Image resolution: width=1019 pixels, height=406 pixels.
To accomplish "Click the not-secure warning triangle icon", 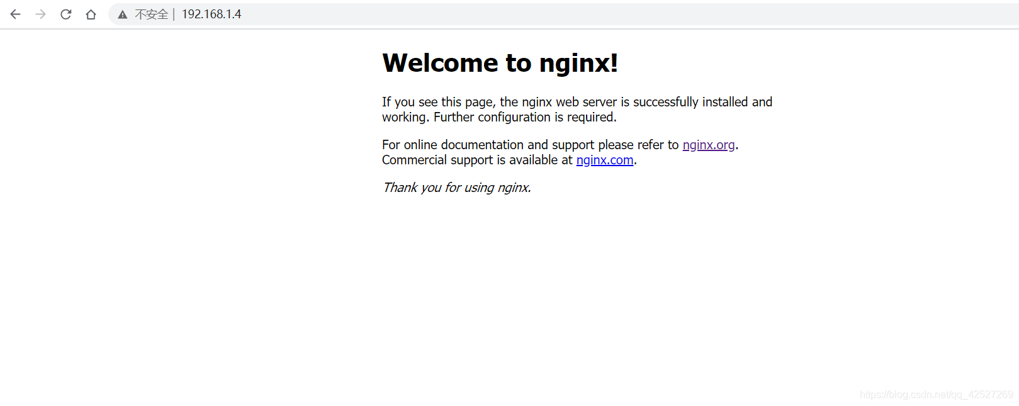I will 123,14.
